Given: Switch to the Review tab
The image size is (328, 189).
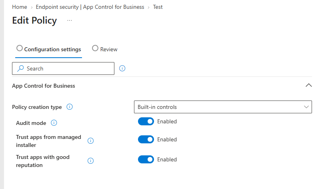Looking at the screenshot, I should tap(104, 49).
